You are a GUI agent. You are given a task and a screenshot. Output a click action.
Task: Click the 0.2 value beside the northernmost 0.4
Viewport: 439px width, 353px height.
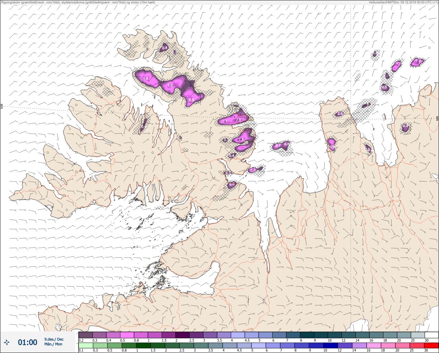(x=175, y=52)
